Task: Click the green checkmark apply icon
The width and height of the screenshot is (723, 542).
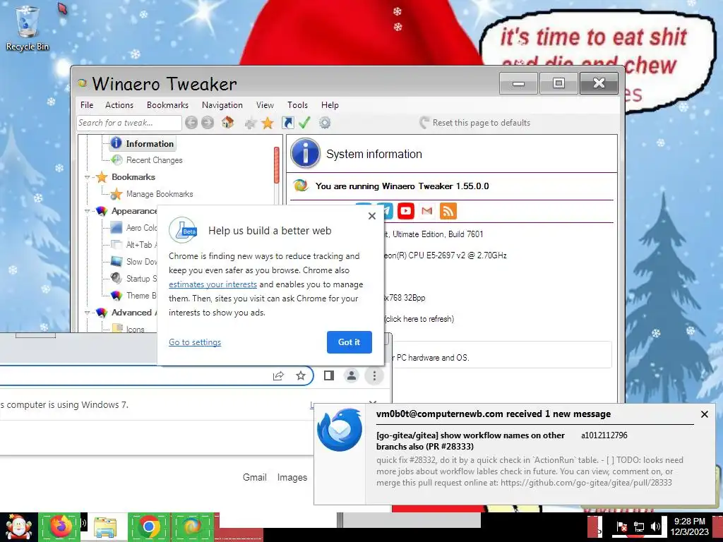Action: (x=304, y=123)
